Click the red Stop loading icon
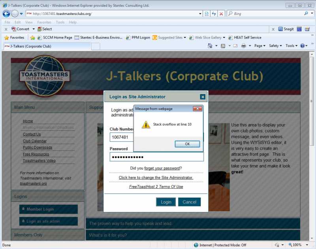316x249 pixels. pyautogui.click(x=221, y=14)
